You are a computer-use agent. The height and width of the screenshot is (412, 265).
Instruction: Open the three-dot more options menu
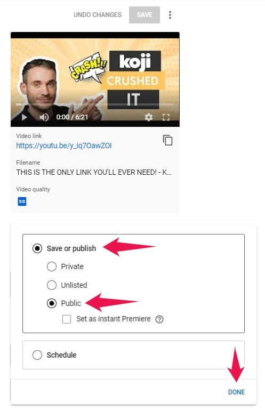tap(170, 15)
